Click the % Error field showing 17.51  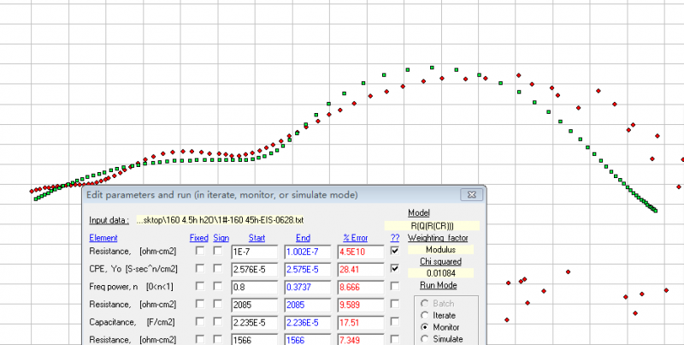point(361,323)
